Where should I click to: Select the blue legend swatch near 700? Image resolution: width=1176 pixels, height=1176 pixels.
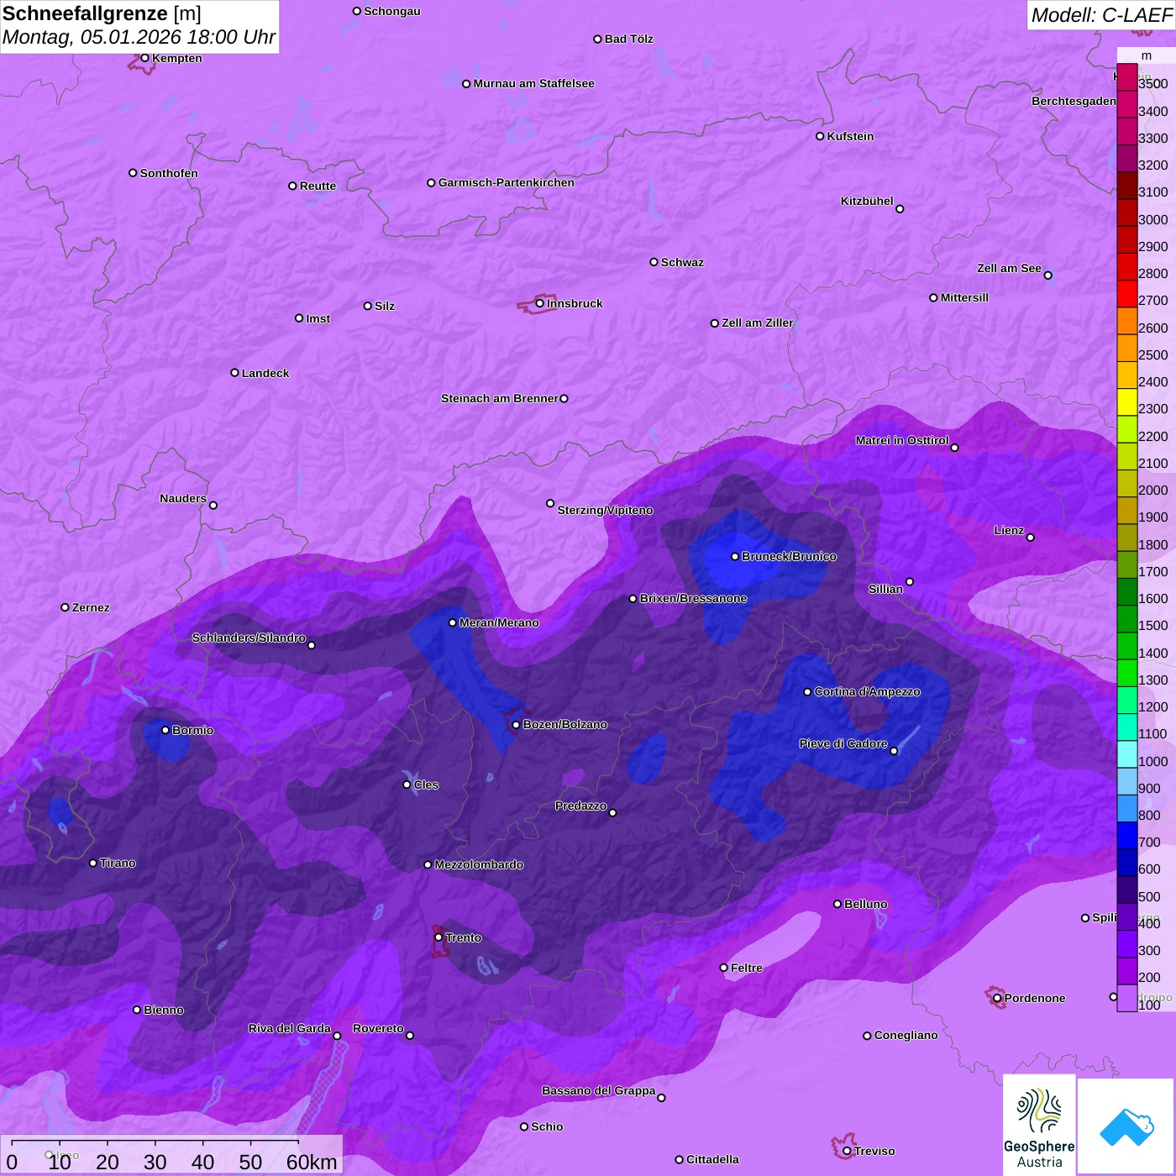[x=1127, y=835]
